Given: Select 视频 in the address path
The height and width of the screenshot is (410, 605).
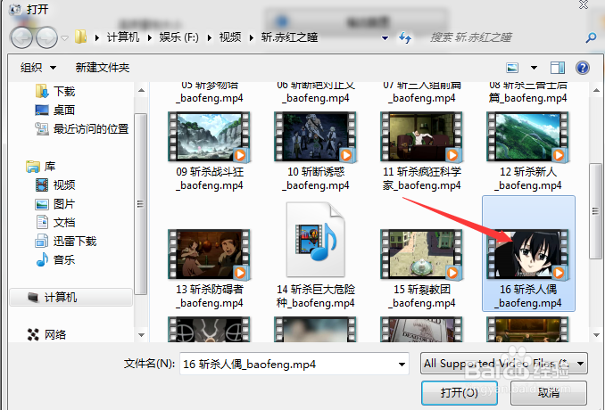Looking at the screenshot, I should [230, 37].
